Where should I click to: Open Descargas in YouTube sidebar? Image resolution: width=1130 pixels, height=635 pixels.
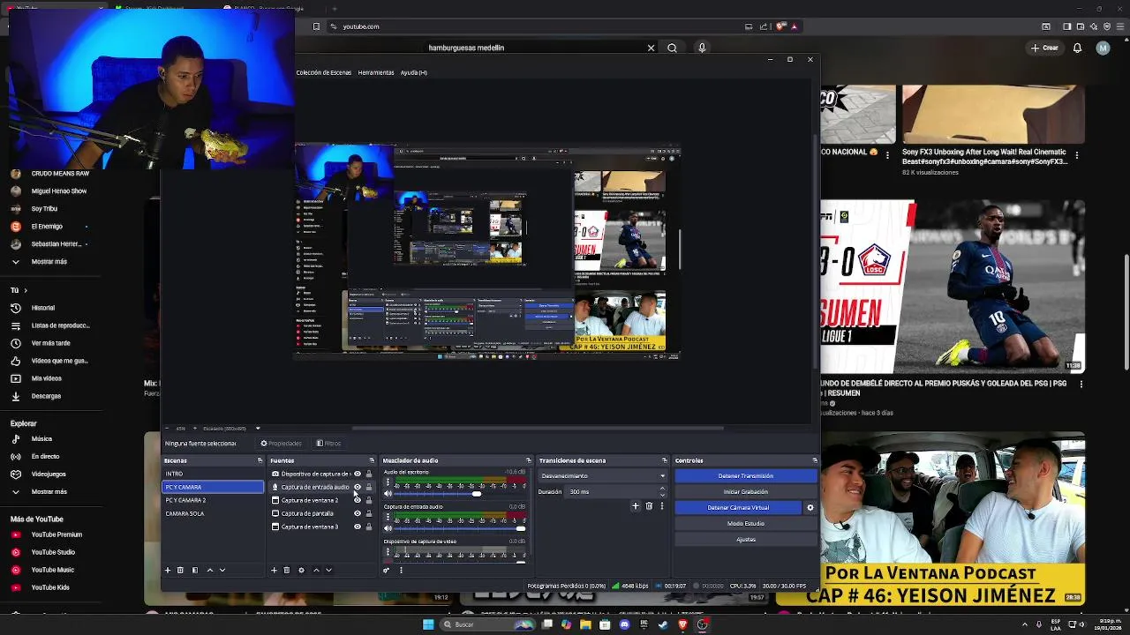click(x=46, y=396)
